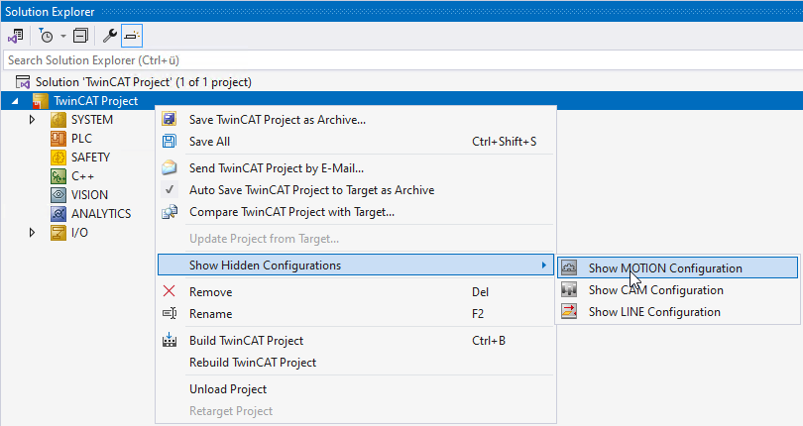Image resolution: width=803 pixels, height=426 pixels.
Task: Click the Show Hidden Configurations submenu arrow
Action: pos(544,266)
